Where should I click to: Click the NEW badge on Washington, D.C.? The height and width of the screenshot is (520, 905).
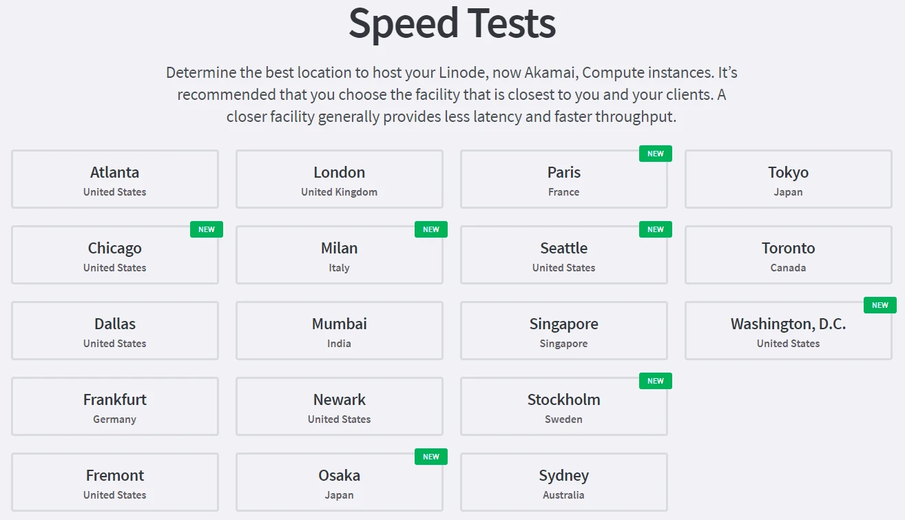tap(880, 305)
